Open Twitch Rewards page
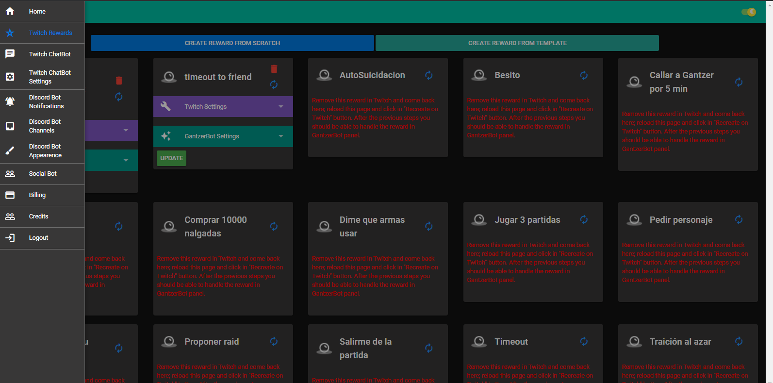The image size is (773, 383). 42,33
